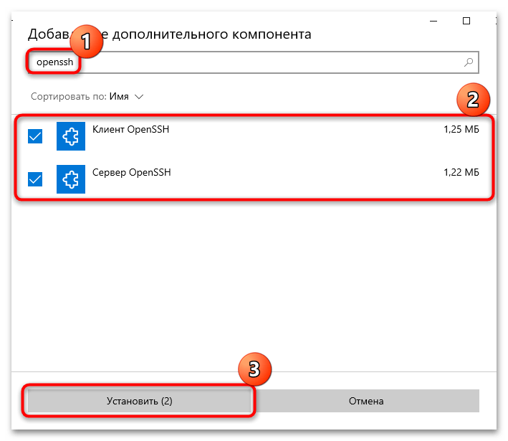Click the Установить (2) button
The height and width of the screenshot is (441, 508).
pos(140,401)
